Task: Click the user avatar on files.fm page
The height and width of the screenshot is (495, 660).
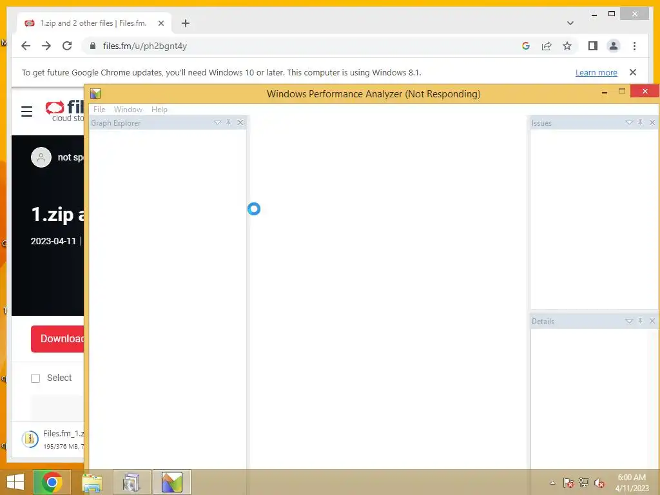Action: point(41,157)
